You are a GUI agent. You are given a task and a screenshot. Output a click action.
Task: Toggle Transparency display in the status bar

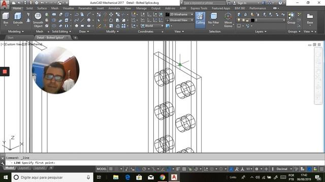click(x=184, y=169)
